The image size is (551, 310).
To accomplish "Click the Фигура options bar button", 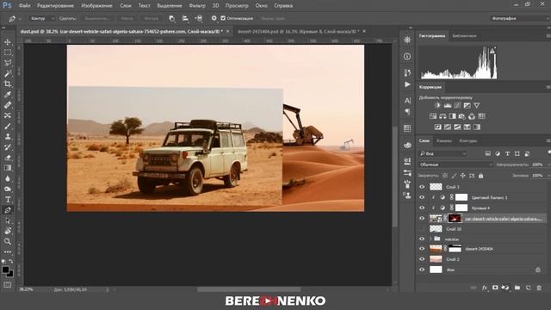I will click(x=152, y=18).
